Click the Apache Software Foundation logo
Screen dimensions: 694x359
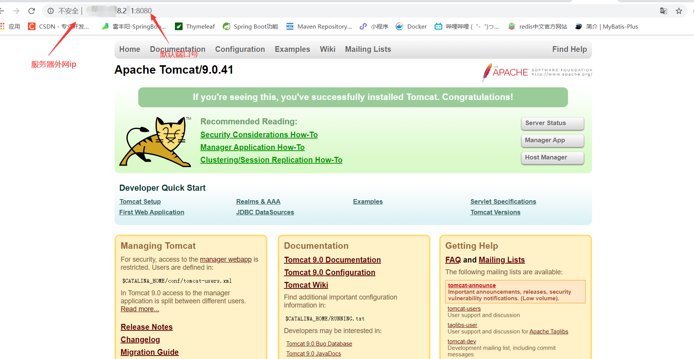[537, 72]
